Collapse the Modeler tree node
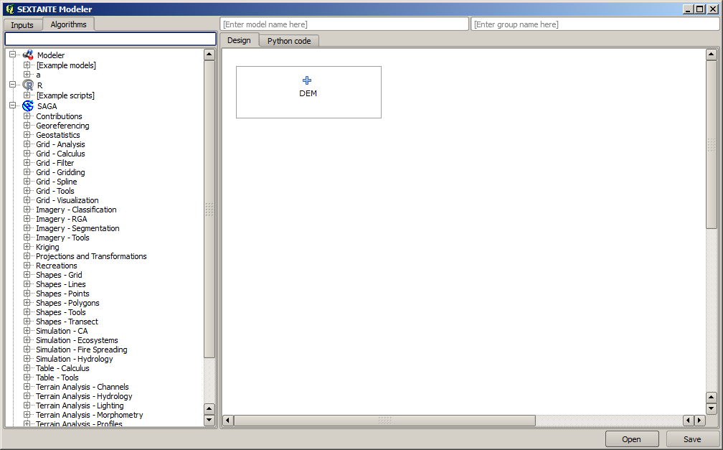723x450 pixels. [13, 55]
